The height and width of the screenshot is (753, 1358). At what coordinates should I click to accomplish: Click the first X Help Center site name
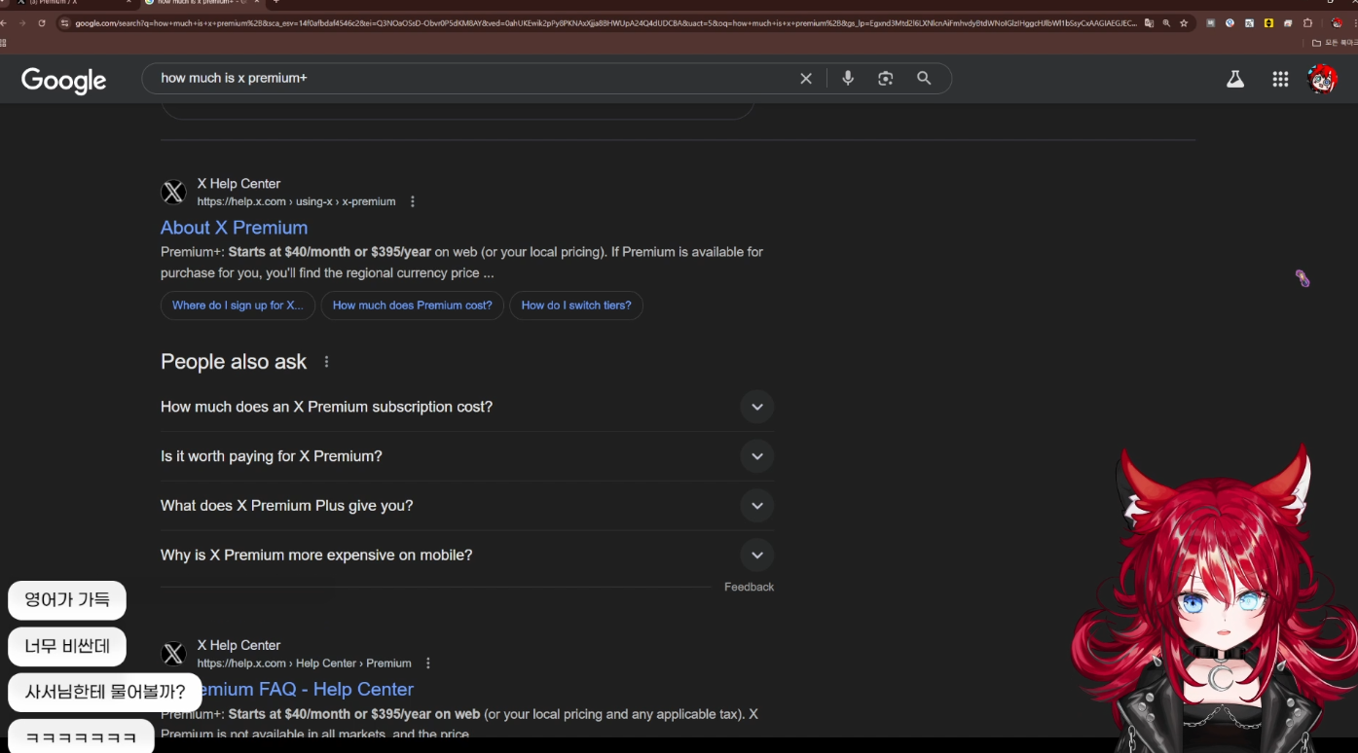point(239,184)
